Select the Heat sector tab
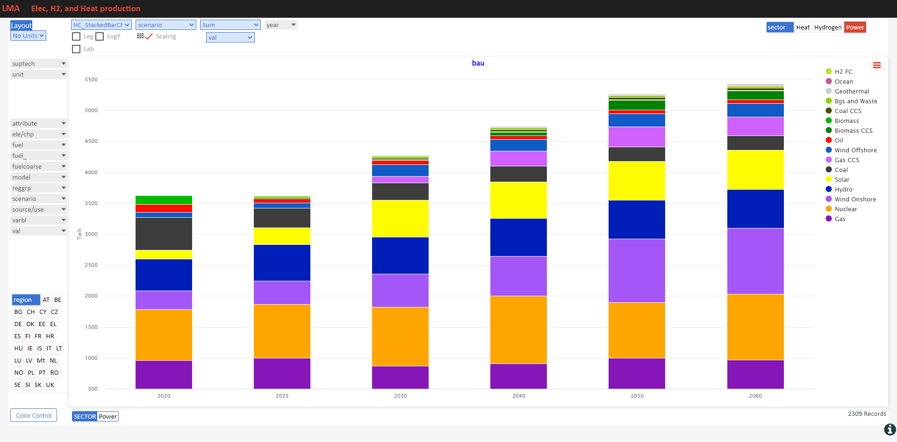 tap(803, 27)
